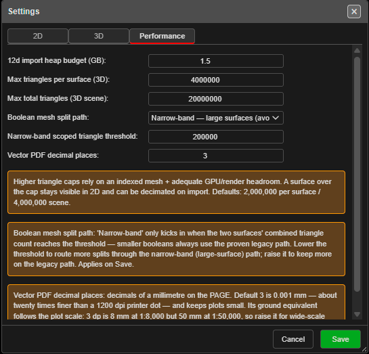Image resolution: width=369 pixels, height=354 pixels.
Task: Switch to the 3D tab
Action: tap(99, 36)
